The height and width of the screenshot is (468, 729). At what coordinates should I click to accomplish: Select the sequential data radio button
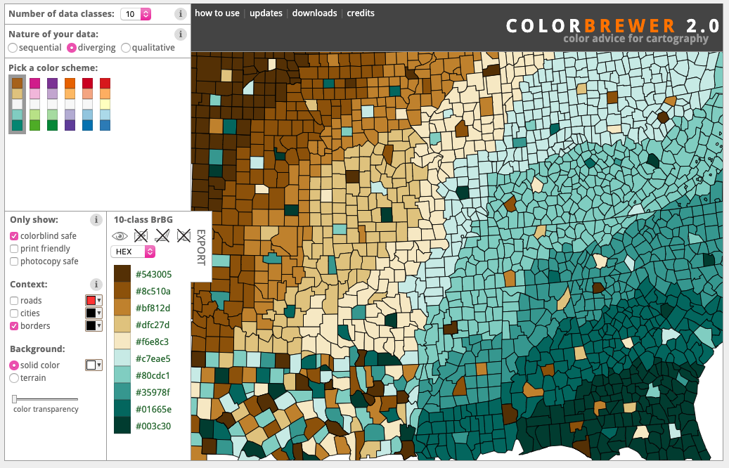click(13, 48)
